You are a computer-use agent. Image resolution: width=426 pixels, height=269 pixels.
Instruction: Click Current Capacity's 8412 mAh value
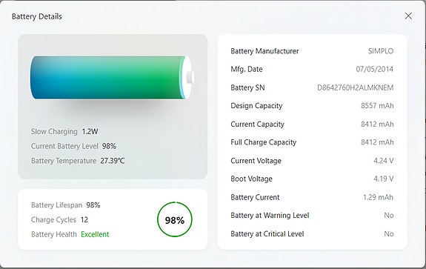point(377,124)
